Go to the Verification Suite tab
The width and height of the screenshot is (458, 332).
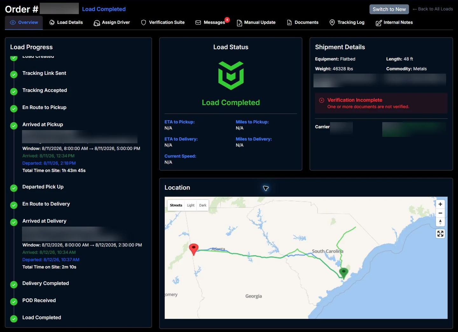point(163,23)
